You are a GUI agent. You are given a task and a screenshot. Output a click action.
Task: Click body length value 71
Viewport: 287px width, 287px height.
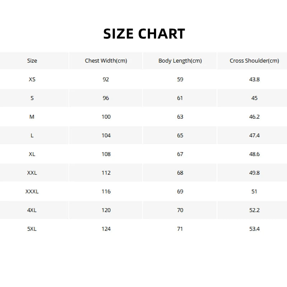(180, 229)
